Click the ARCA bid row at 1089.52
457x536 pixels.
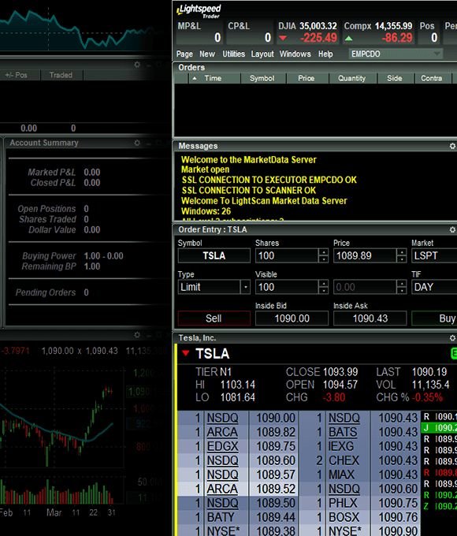(238, 489)
